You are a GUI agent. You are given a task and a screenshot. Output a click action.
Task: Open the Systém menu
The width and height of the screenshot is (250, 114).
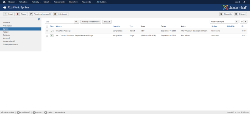[x=12, y=2]
